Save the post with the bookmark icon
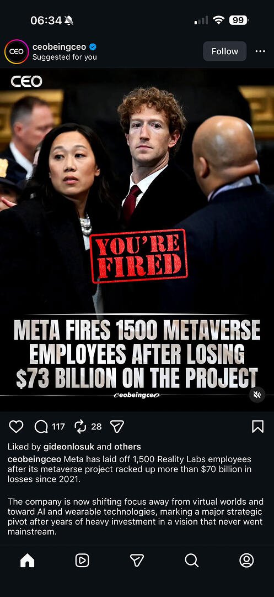Viewport: 274px width, 597px height. (257, 426)
